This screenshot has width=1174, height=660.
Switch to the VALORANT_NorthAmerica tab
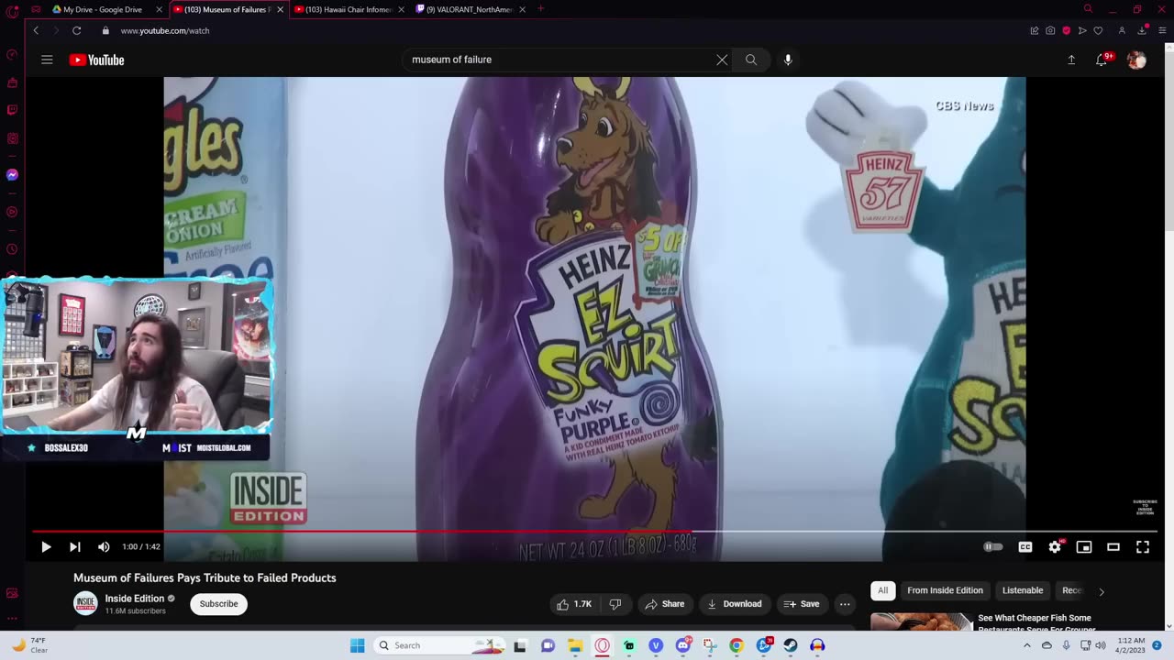click(470, 9)
